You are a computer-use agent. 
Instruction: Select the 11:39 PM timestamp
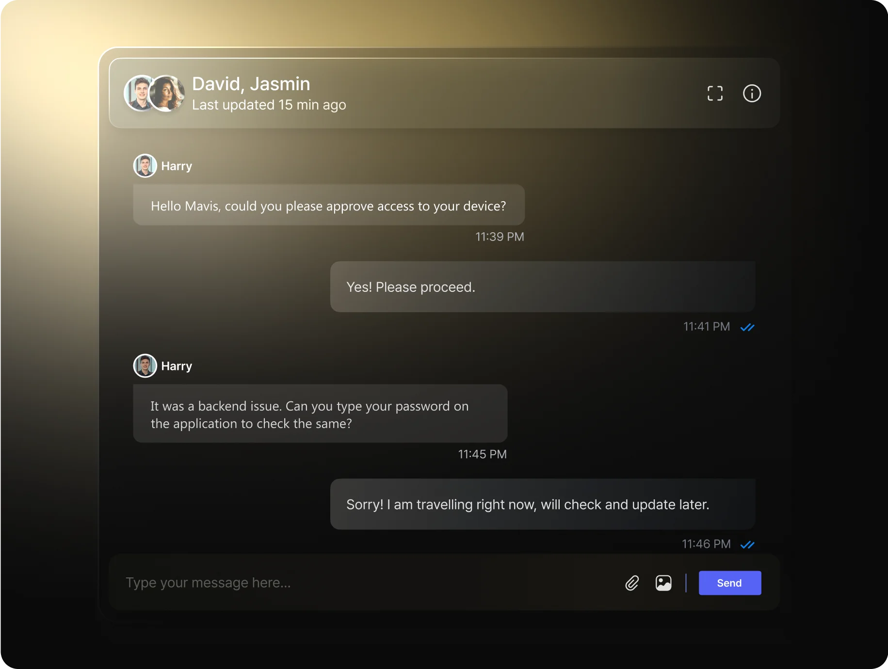(x=500, y=237)
